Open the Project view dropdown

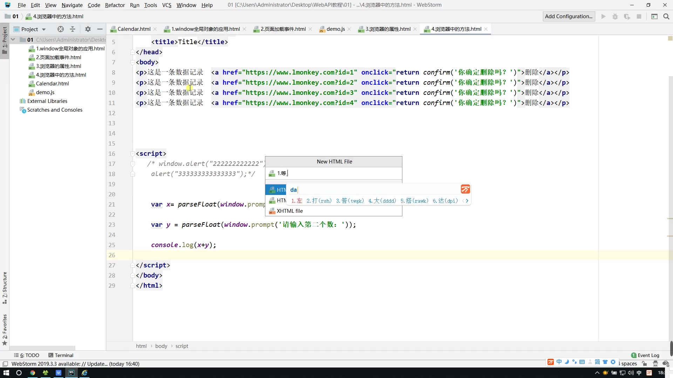click(x=44, y=29)
